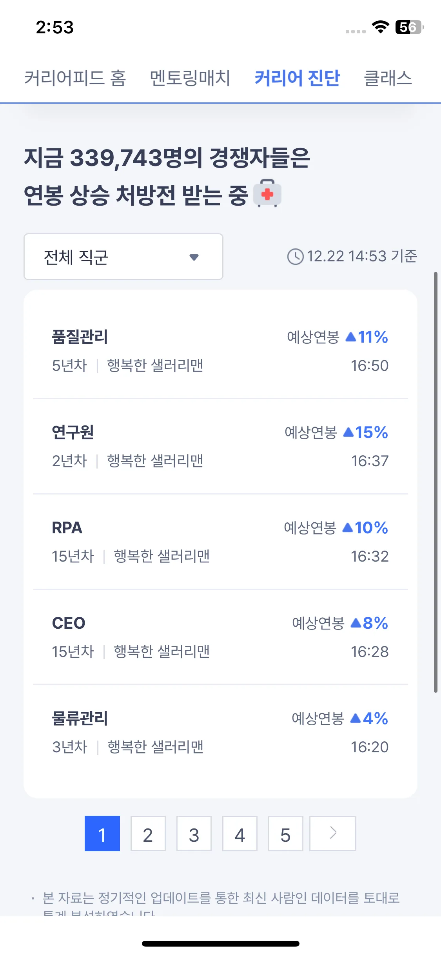
Task: Tap the up-triangle beside 15% salary increase
Action: coord(348,432)
